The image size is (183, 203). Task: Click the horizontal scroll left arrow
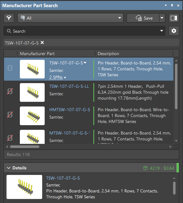pyautogui.click(x=7, y=147)
